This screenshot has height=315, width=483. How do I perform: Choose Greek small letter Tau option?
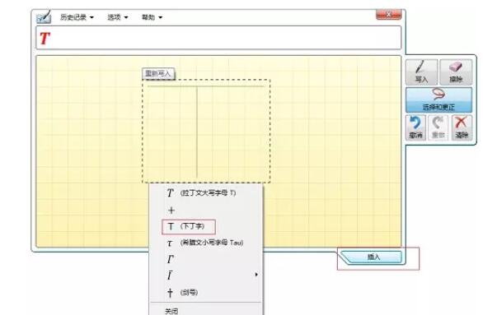pyautogui.click(x=206, y=243)
